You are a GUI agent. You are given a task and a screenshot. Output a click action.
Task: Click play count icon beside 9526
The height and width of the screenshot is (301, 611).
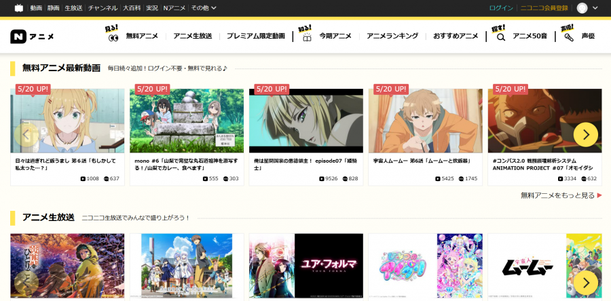[322, 179]
